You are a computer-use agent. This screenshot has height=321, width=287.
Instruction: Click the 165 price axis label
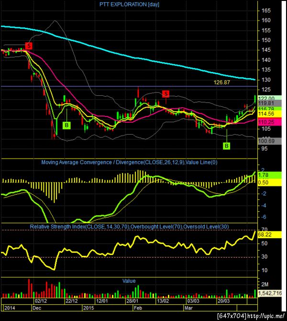266,11
